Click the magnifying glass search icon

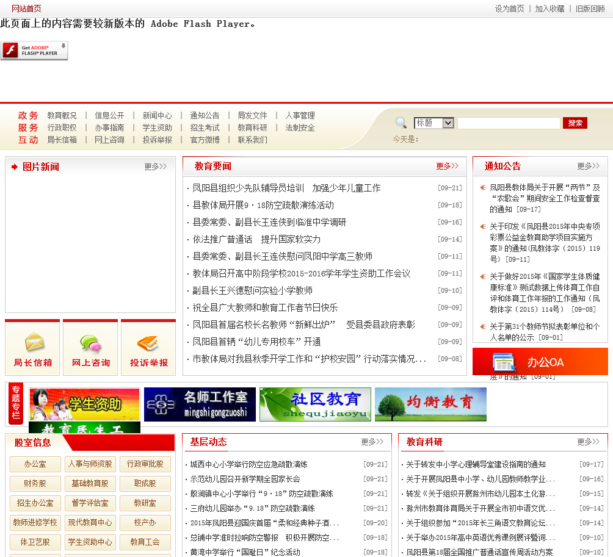(401, 122)
